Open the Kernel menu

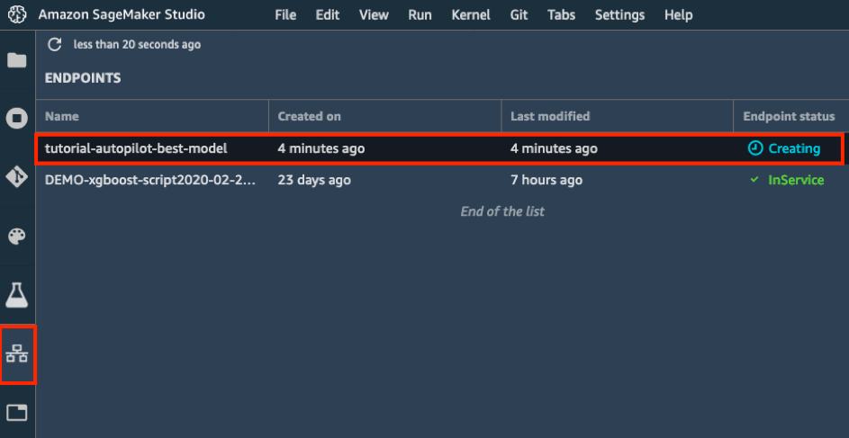pos(471,14)
